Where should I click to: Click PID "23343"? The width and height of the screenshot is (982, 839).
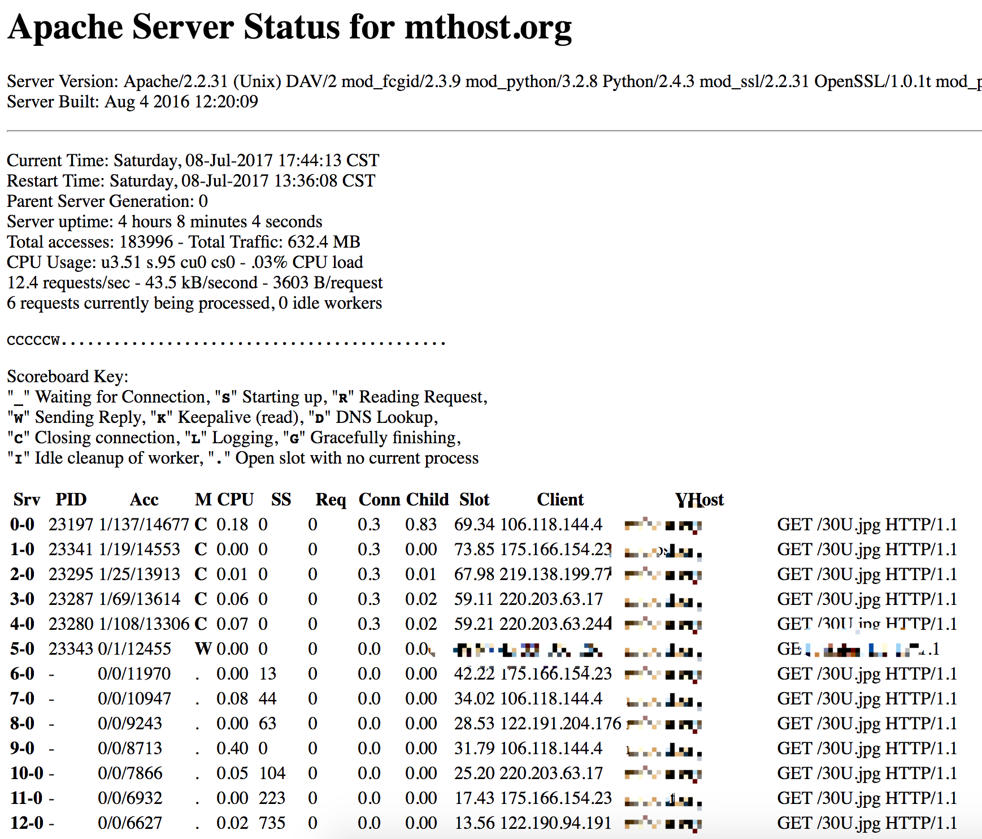tap(71, 649)
